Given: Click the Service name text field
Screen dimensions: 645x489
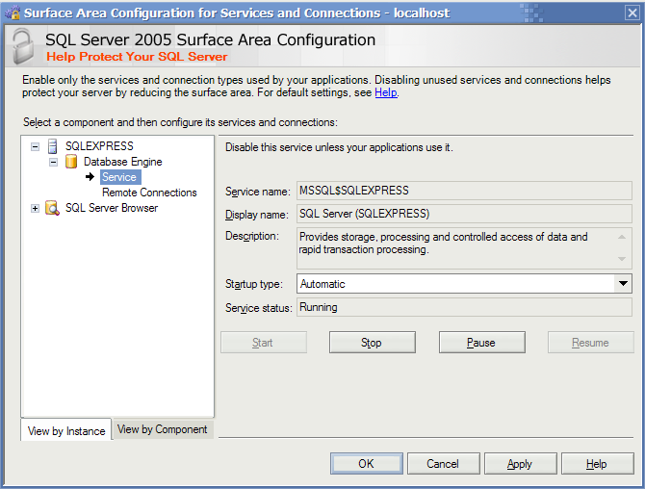Looking at the screenshot, I should pyautogui.click(x=464, y=191).
